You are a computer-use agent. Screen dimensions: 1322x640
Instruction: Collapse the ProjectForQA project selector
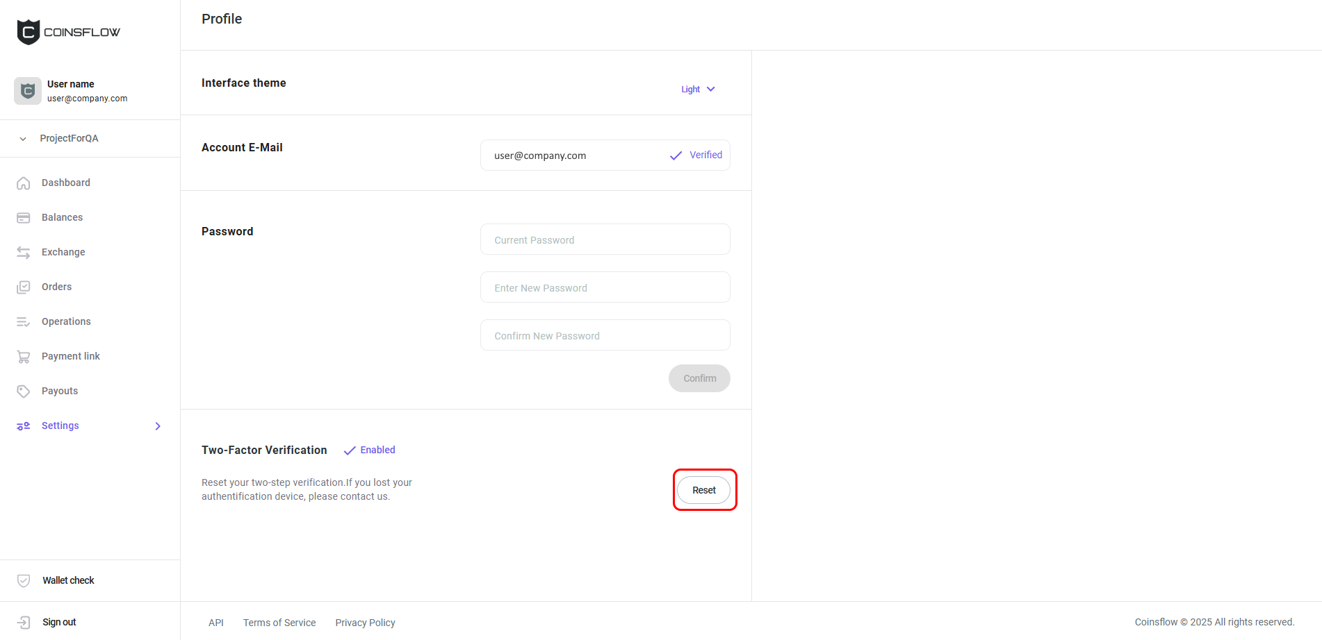(x=23, y=138)
